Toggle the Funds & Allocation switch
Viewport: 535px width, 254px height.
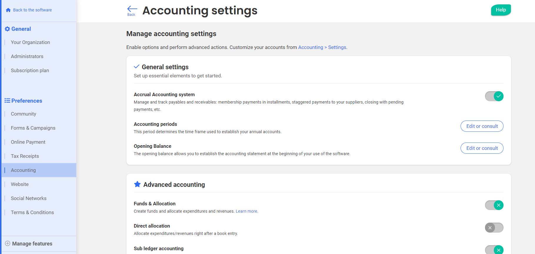coord(494,205)
